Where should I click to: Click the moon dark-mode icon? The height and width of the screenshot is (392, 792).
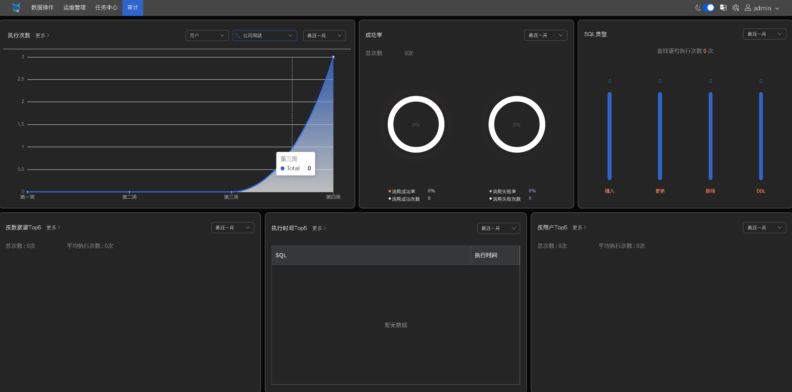click(x=698, y=8)
